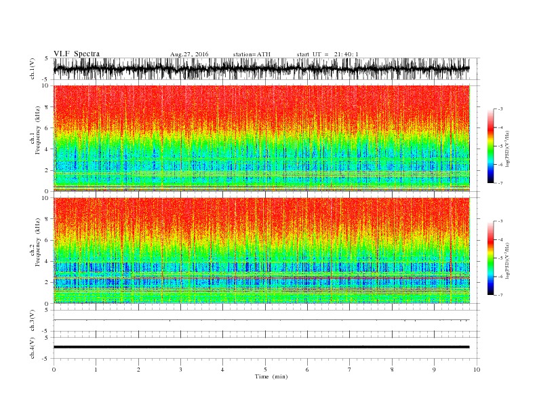Image resolution: width=537 pixels, height=415 pixels.
Task: Click the "ch.3(V)" axis label
Action: click(33, 322)
